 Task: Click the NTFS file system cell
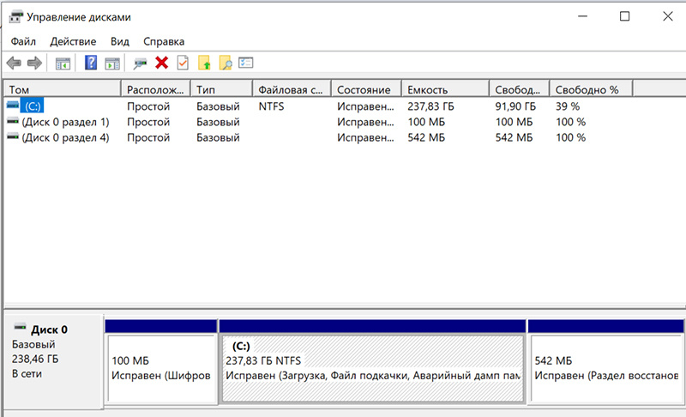point(271,106)
